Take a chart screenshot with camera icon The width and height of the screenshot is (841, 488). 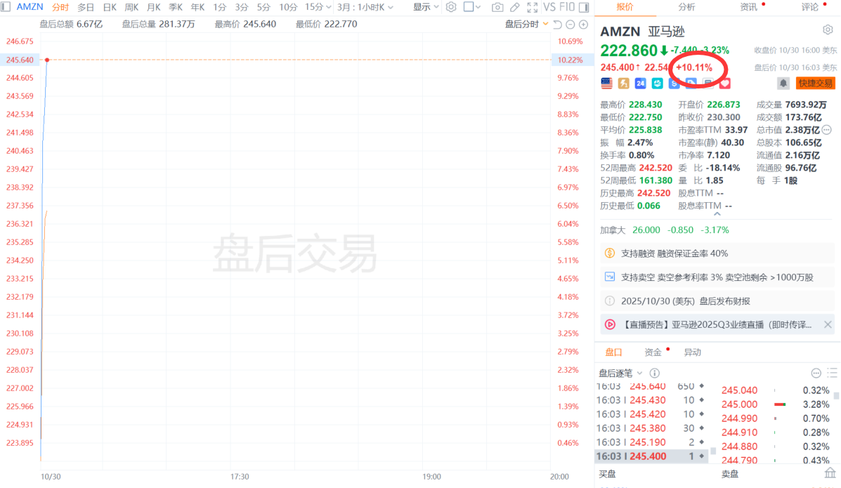[497, 7]
